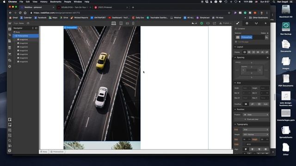Set text Align to justify
This screenshot has height=166, width=296.
[265, 149]
